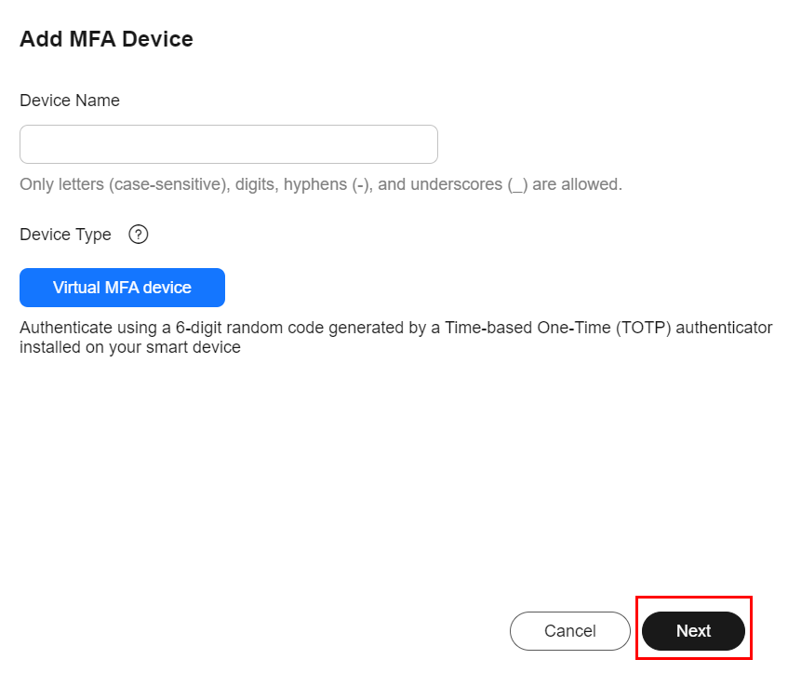
Task: Click the Device Type help question-mark icon
Action: (x=139, y=235)
